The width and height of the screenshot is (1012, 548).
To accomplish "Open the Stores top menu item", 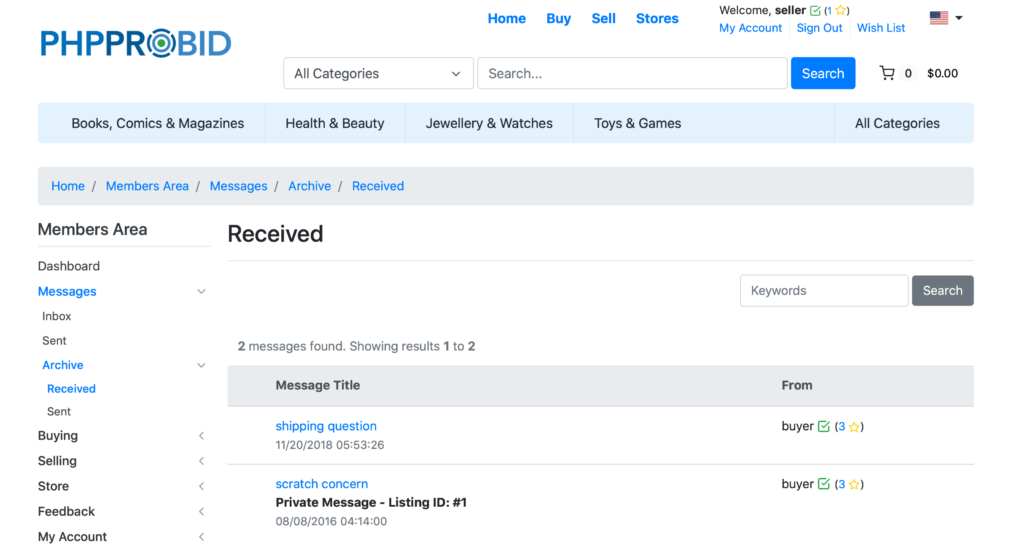I will pos(657,19).
